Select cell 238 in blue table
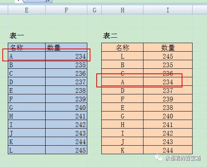 click(66, 90)
